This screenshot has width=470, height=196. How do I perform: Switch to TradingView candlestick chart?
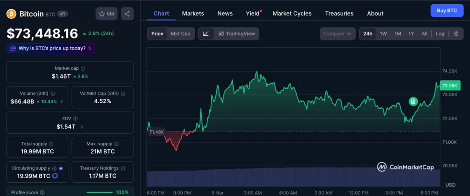click(236, 34)
